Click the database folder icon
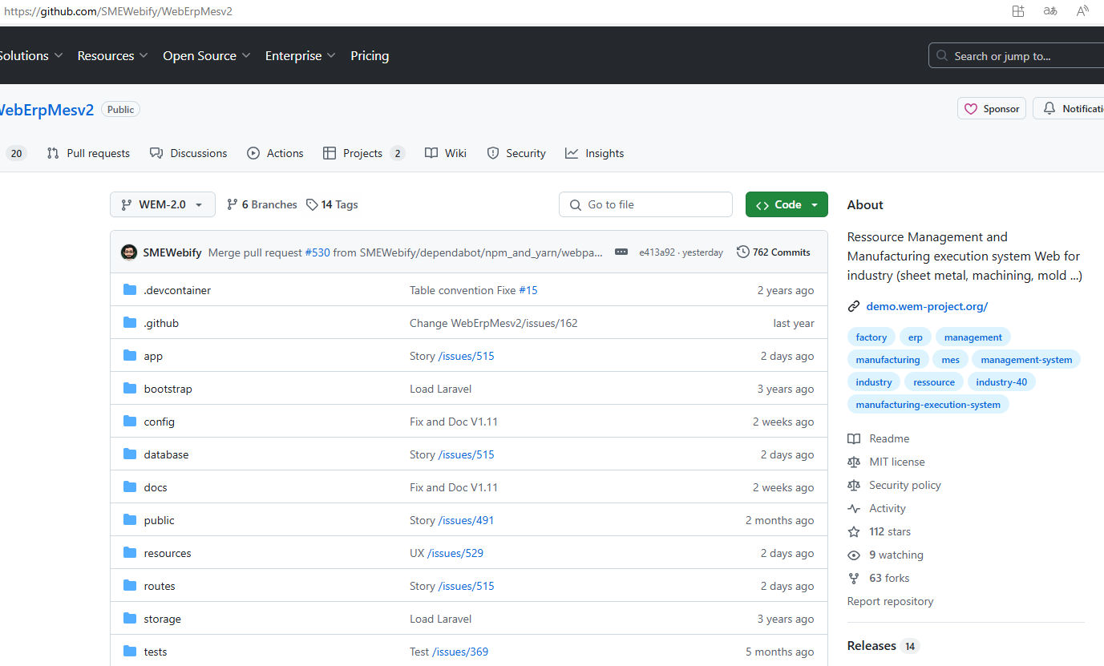 coord(130,454)
